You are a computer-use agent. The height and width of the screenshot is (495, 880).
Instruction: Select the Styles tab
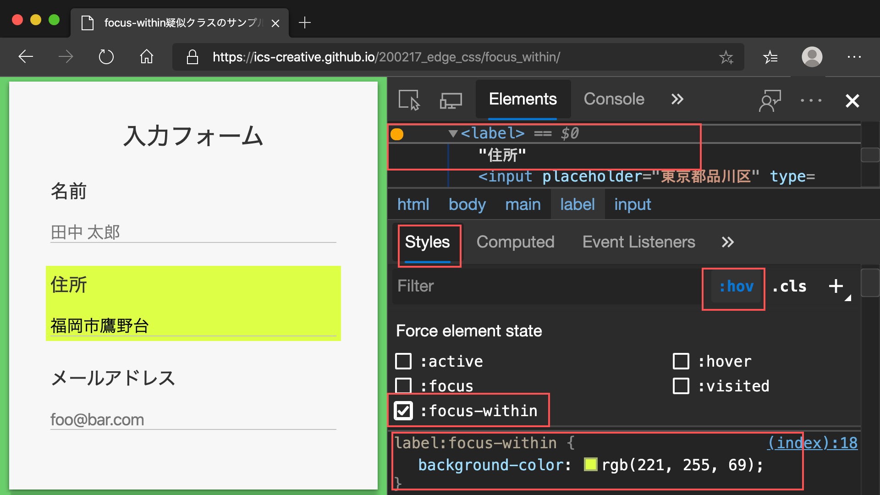tap(428, 242)
